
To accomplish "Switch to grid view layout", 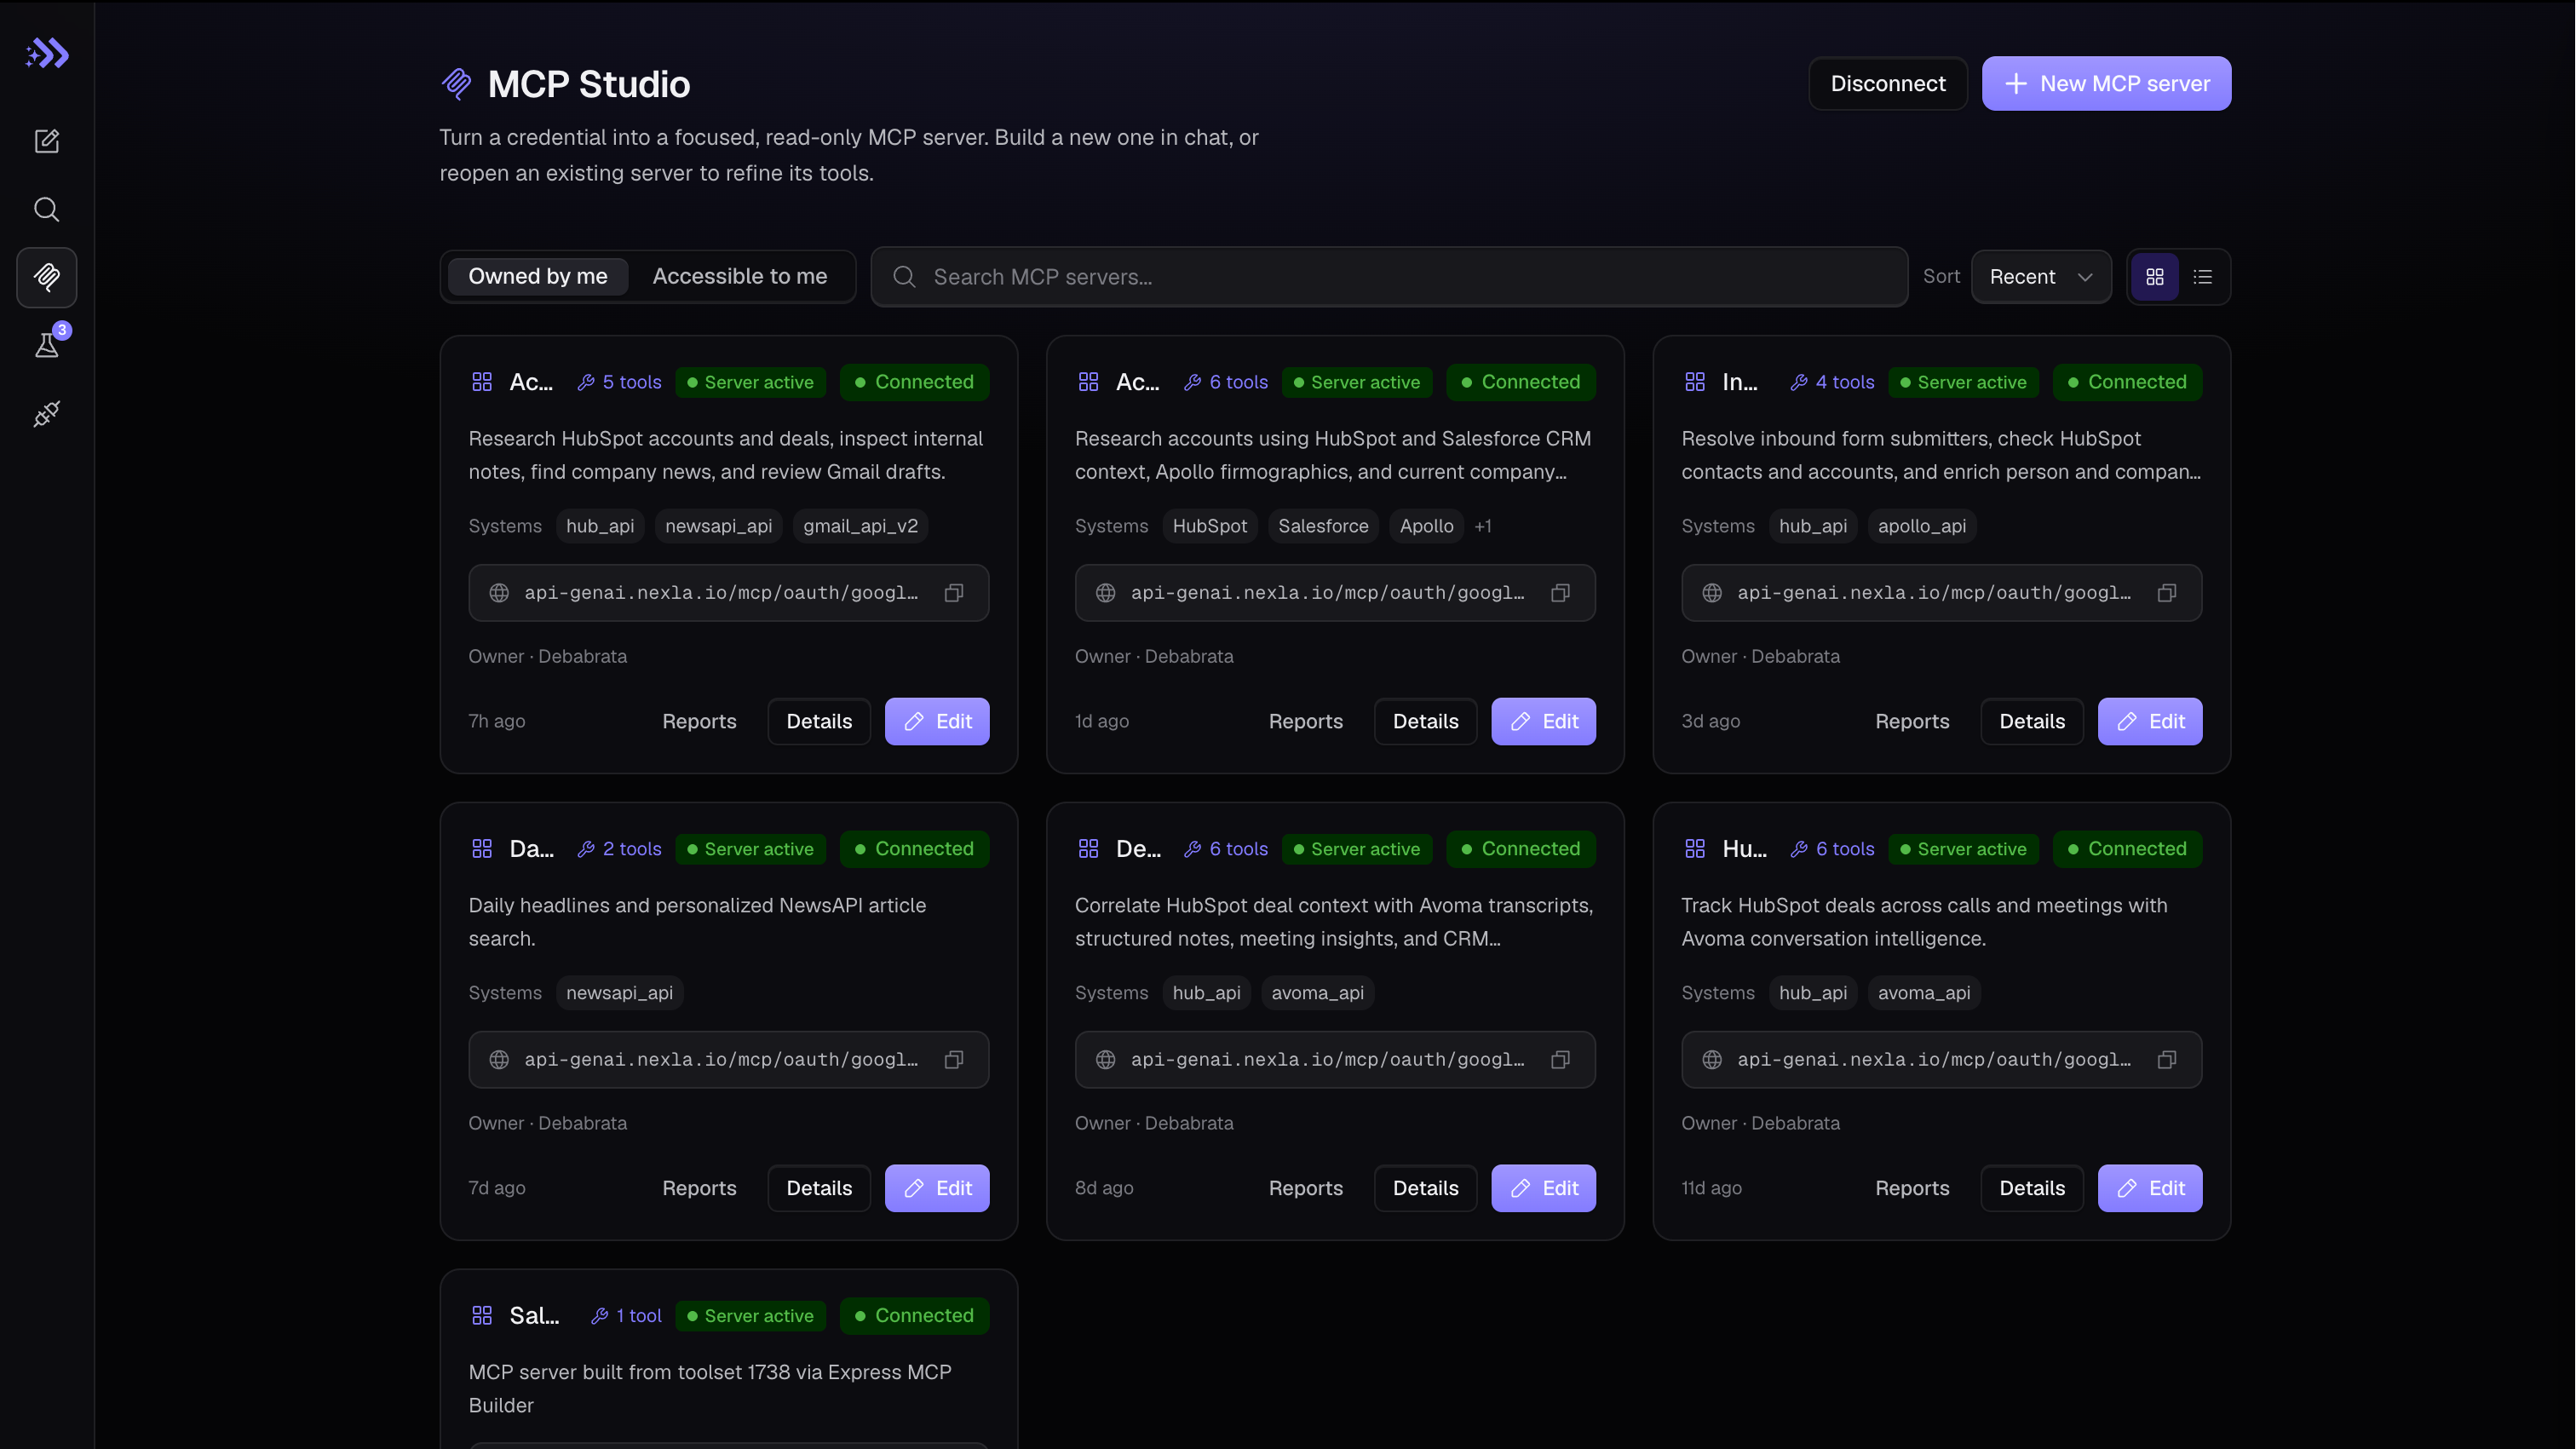I will click(x=2155, y=277).
